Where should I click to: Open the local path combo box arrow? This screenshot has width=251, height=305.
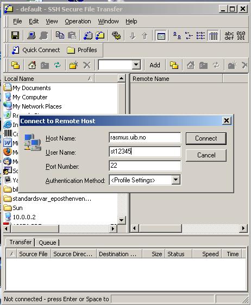coord(136,65)
